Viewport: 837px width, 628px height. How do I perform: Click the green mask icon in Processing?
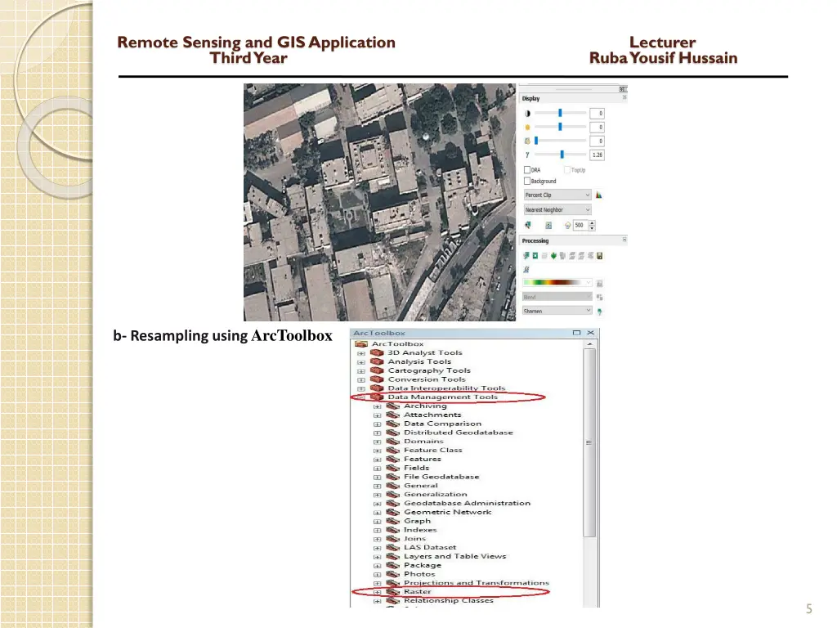pos(535,256)
